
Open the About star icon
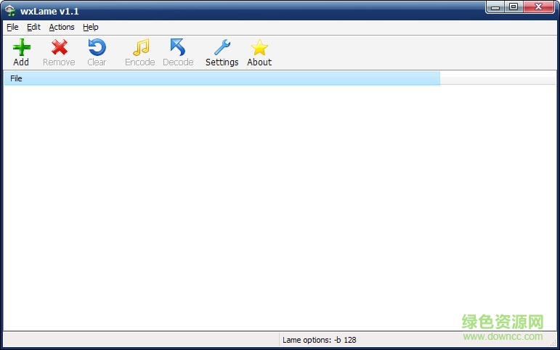[x=259, y=47]
